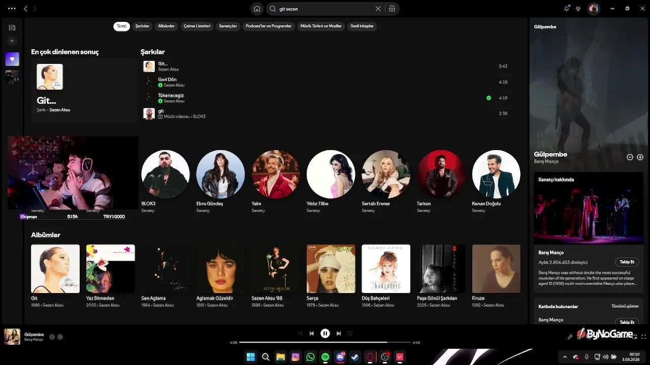
Task: Open the Browse icon in search bar
Action: 392,9
